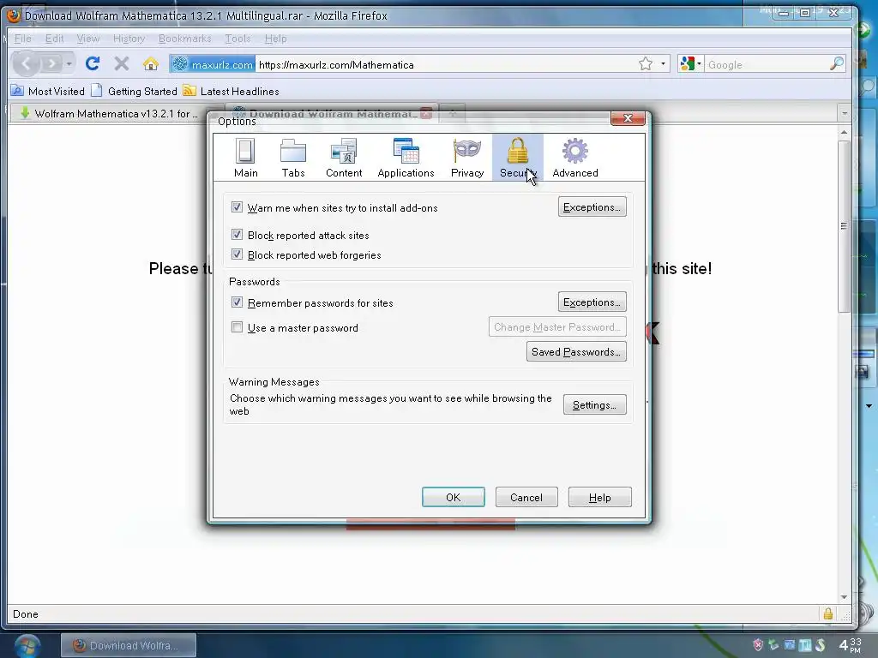878x658 pixels.
Task: Open the View menu
Action: point(88,39)
